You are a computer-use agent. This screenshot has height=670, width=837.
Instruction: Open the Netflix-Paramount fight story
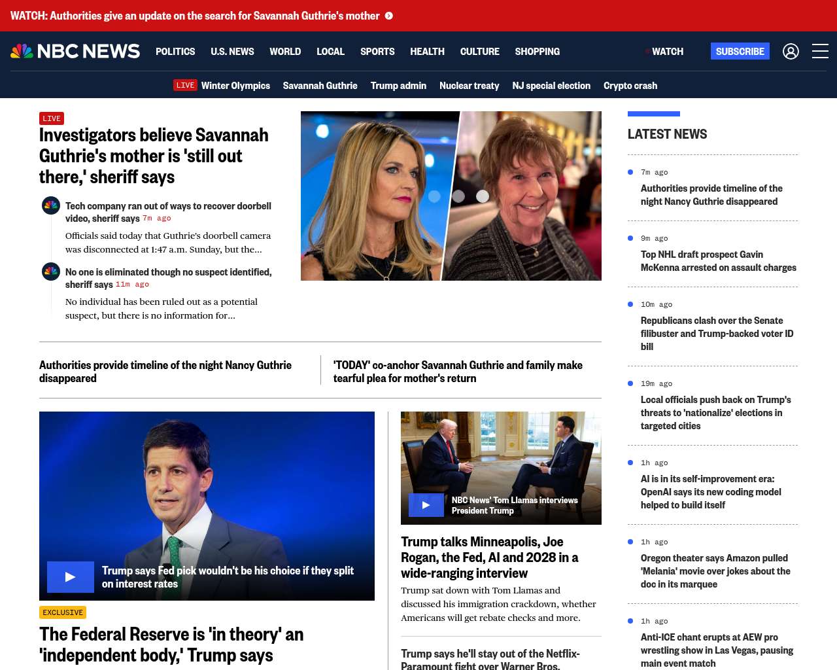pyautogui.click(x=490, y=659)
